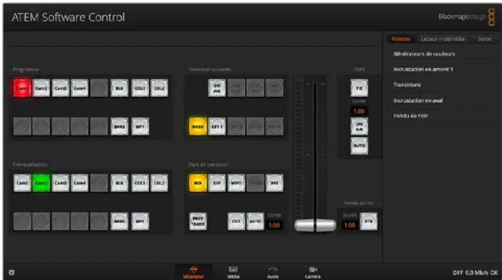
Task: Select BARS on Prévisualisation bus
Action: coord(119,221)
